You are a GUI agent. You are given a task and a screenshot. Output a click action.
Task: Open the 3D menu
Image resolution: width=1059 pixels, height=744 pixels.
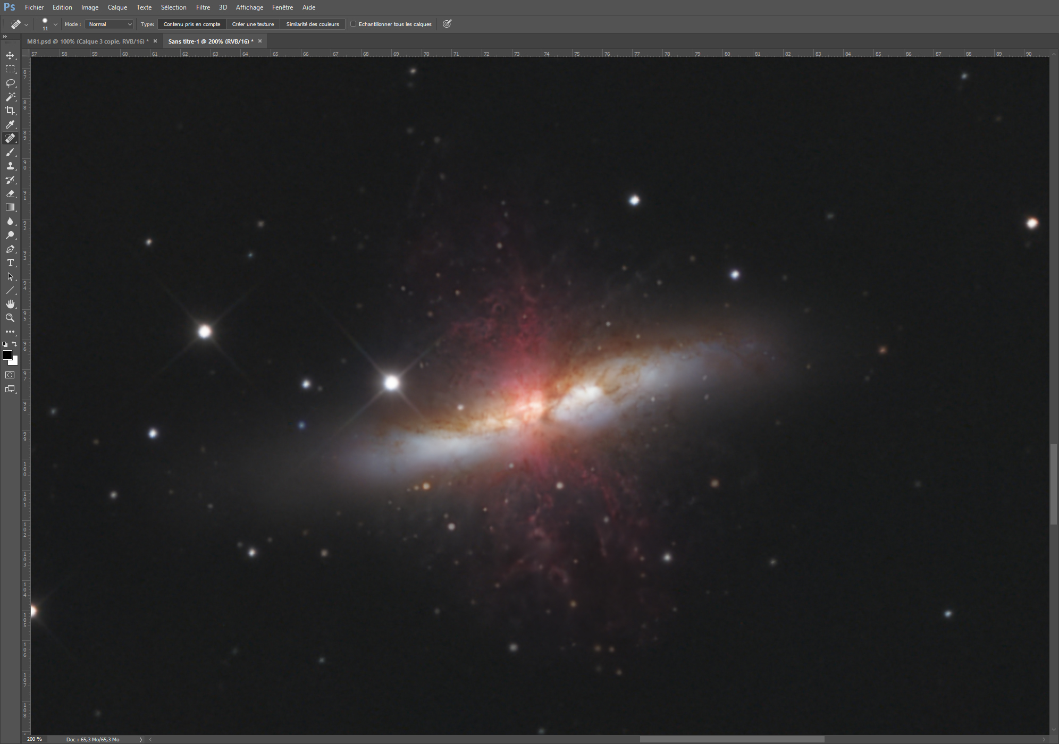coord(223,7)
